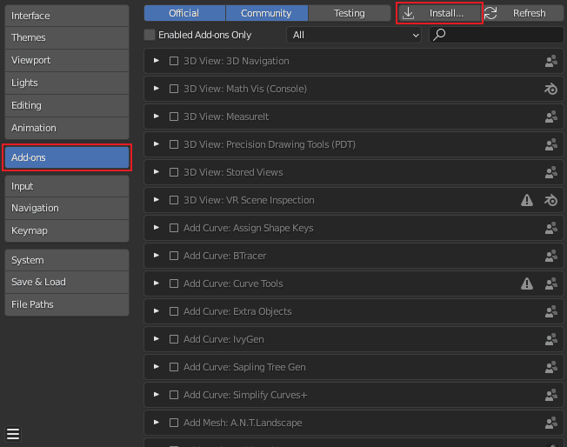Expand Extra Objects add-on details

click(157, 311)
